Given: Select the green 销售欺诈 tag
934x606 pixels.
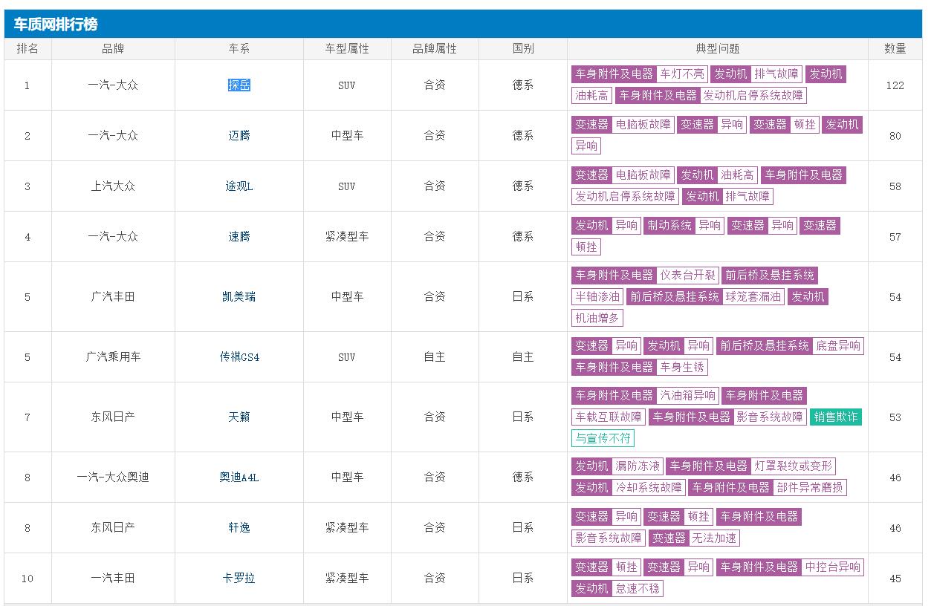Looking at the screenshot, I should point(836,417).
